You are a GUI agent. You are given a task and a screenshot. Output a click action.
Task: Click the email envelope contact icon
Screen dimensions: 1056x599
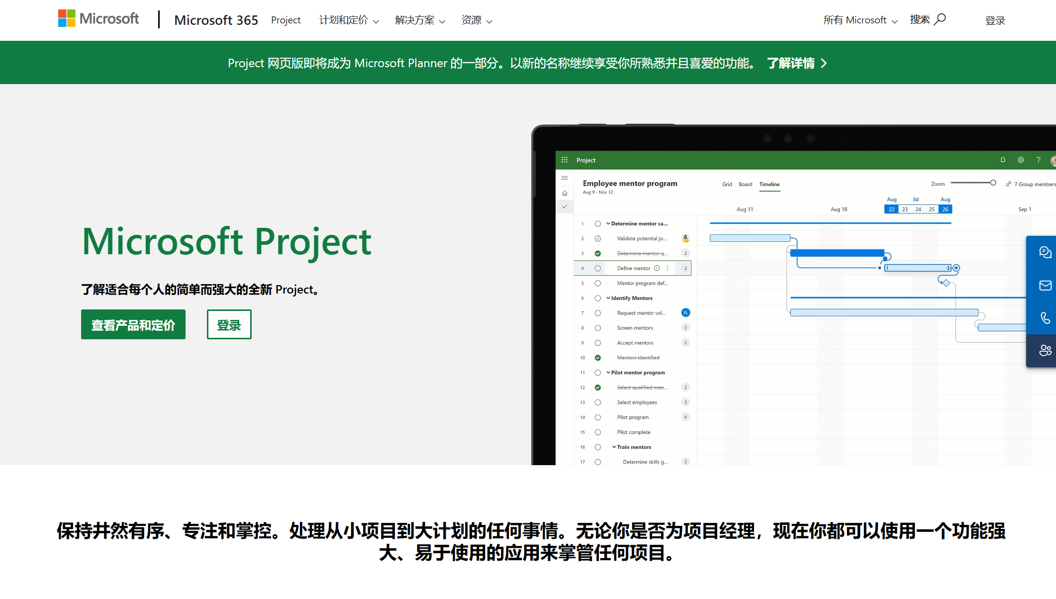tap(1045, 286)
